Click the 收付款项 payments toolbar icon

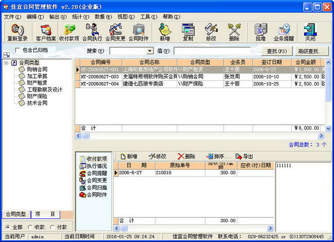[69, 32]
